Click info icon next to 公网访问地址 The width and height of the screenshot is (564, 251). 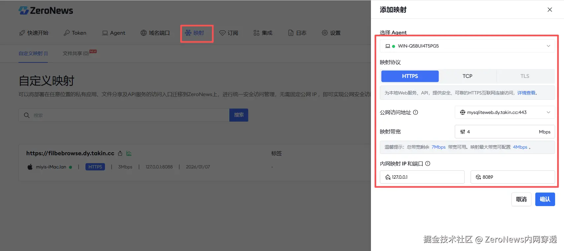pos(415,112)
